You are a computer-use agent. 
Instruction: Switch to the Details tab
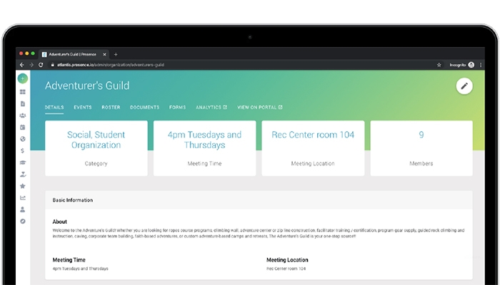[x=54, y=108]
